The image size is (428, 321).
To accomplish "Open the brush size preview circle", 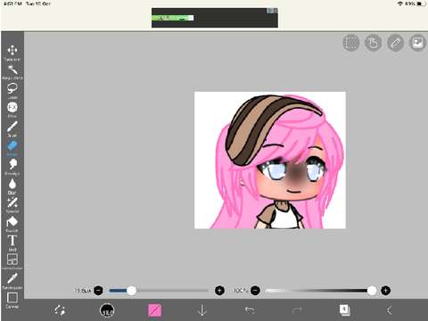I will coord(107,310).
